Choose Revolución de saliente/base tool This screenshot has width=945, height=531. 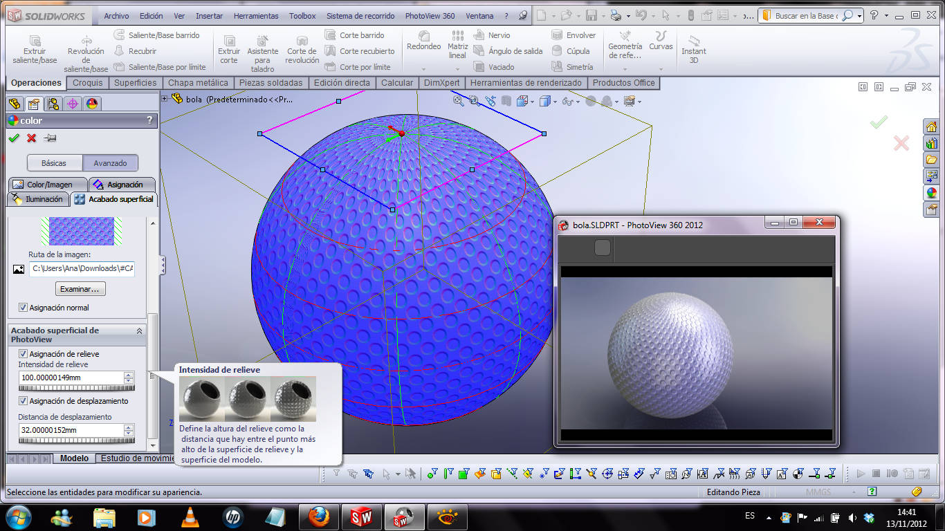86,54
